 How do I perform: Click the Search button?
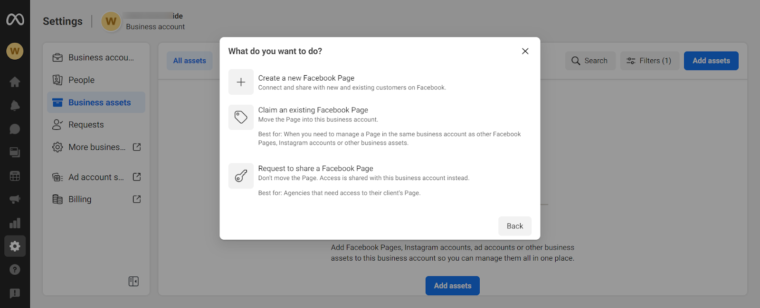pyautogui.click(x=590, y=61)
